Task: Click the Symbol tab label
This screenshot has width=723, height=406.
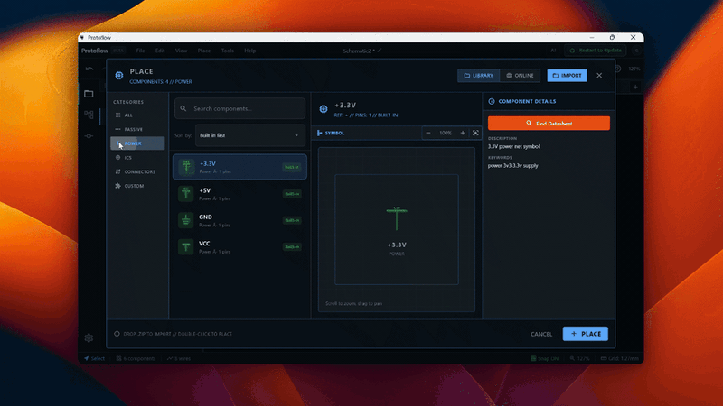Action: click(331, 133)
